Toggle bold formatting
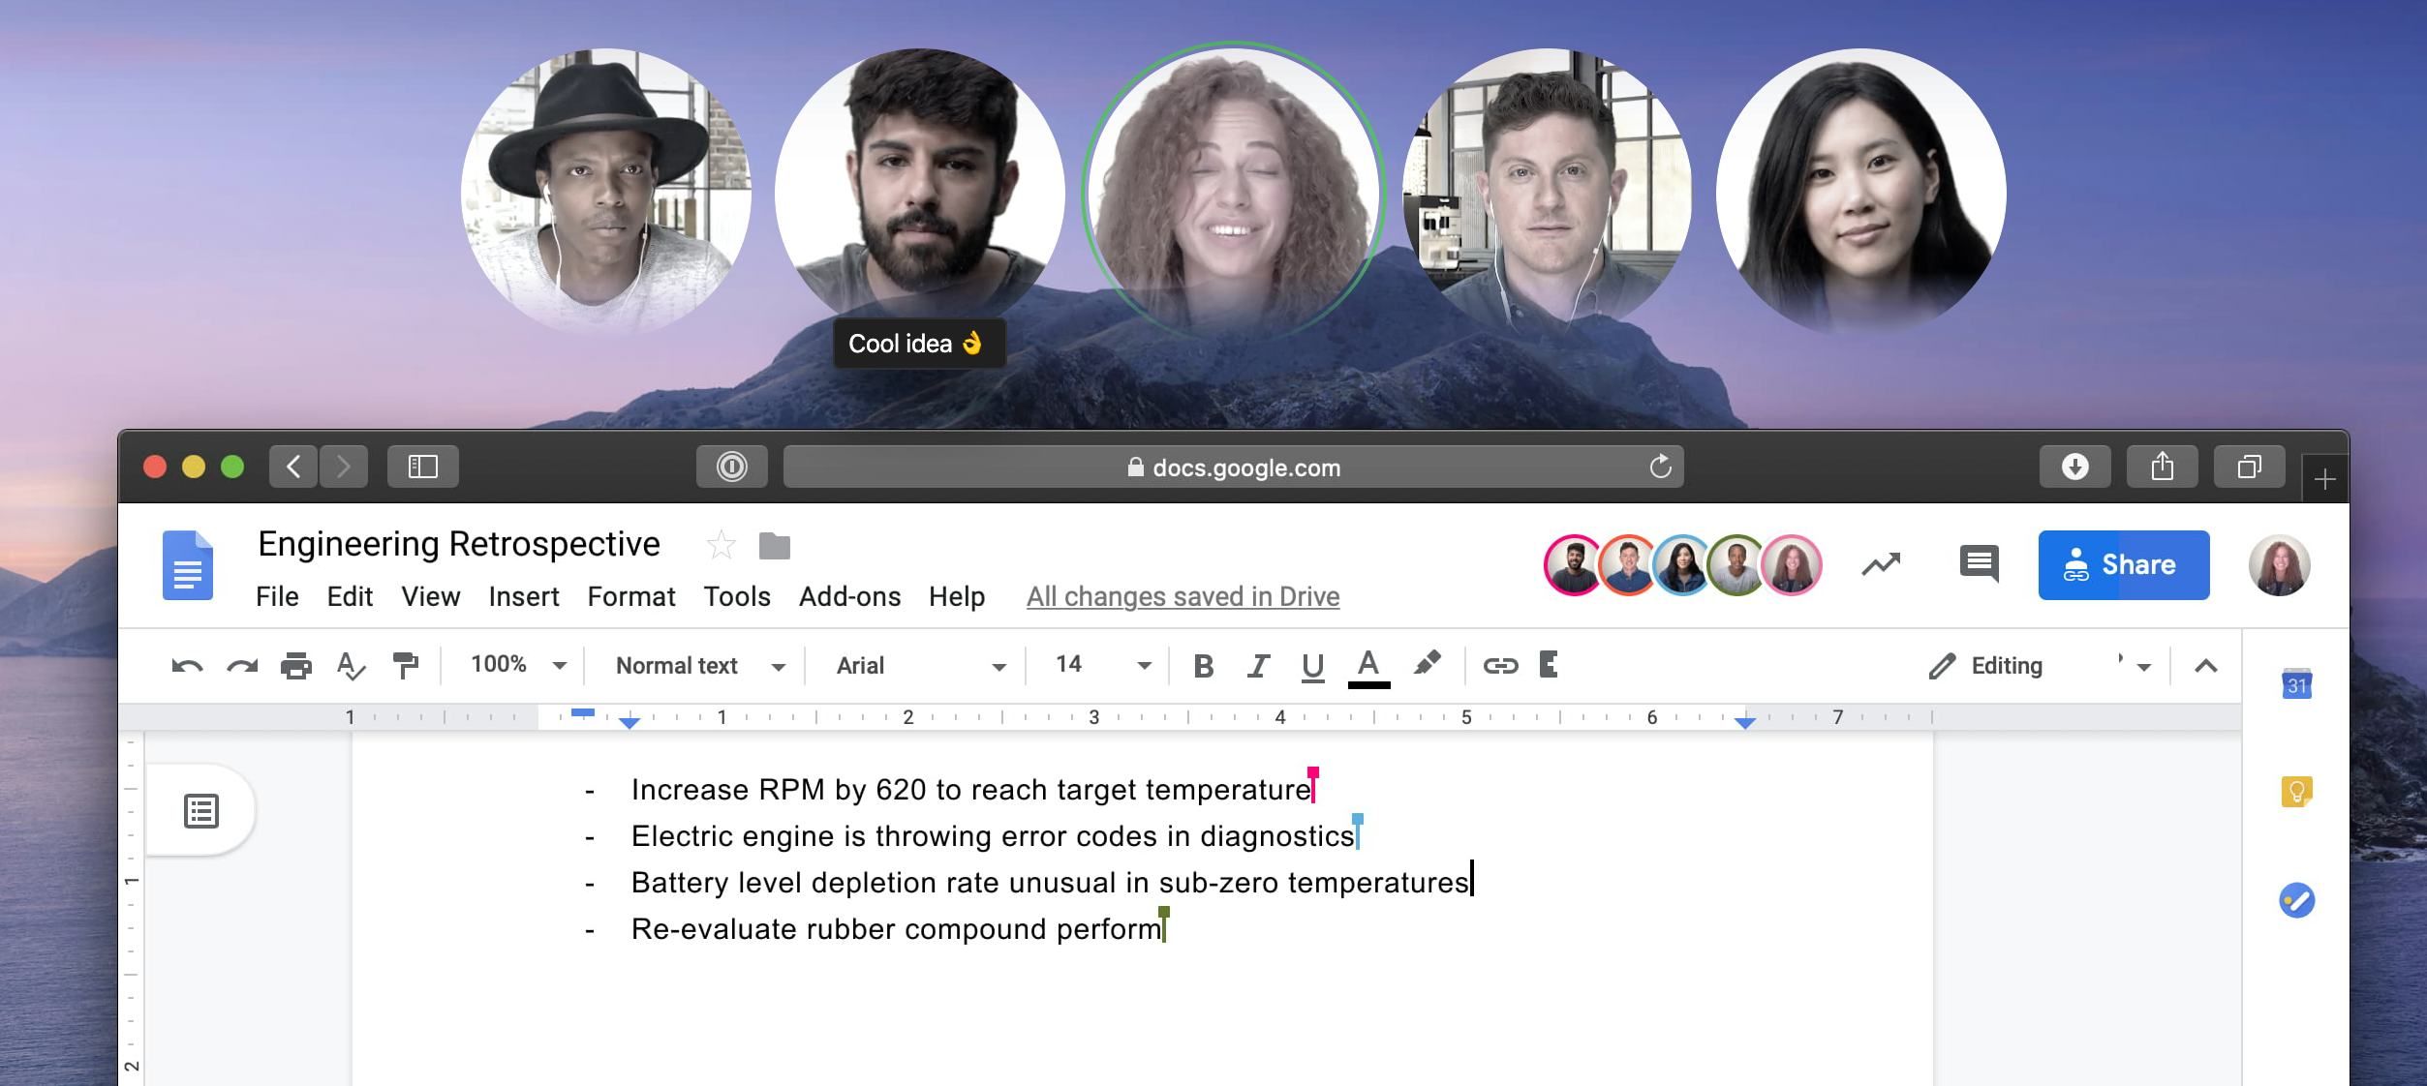This screenshot has height=1086, width=2427. (1204, 665)
